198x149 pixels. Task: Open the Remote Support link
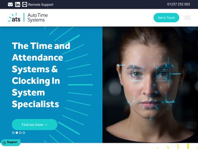41,5
